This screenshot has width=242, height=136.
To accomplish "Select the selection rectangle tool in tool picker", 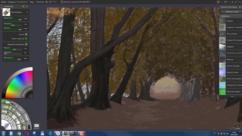I will [x=3, y=117].
